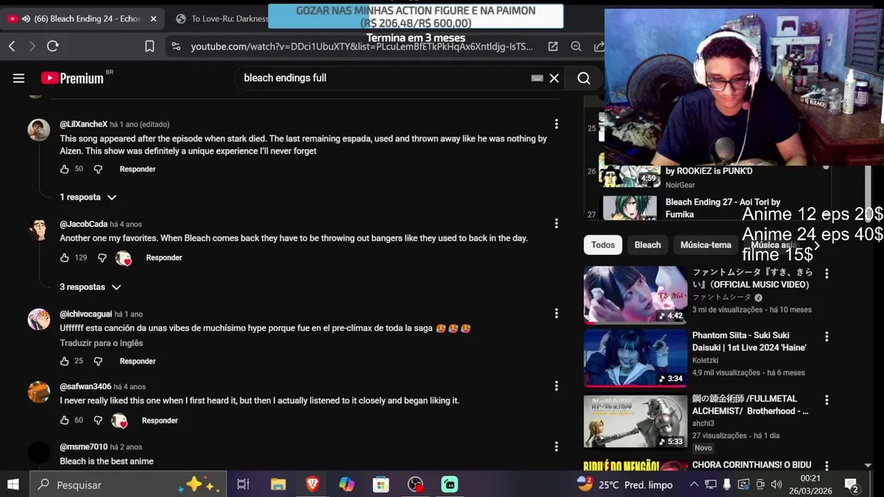Open the on-screen keyboard icon in search box
The width and height of the screenshot is (884, 497).
(537, 78)
